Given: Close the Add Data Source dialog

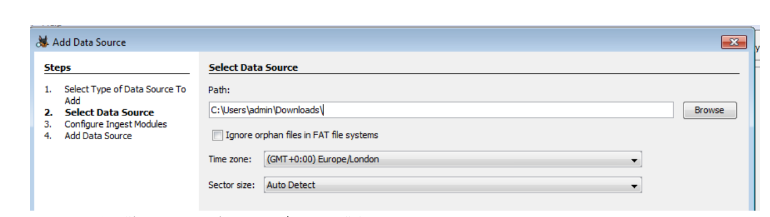Looking at the screenshot, I should (x=733, y=42).
